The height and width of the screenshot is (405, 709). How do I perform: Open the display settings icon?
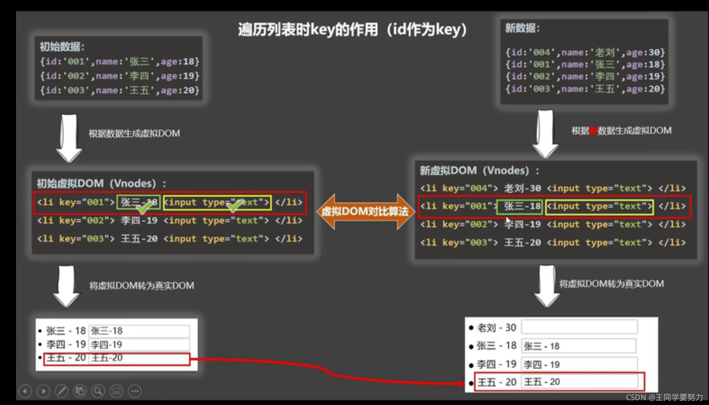tap(116, 391)
